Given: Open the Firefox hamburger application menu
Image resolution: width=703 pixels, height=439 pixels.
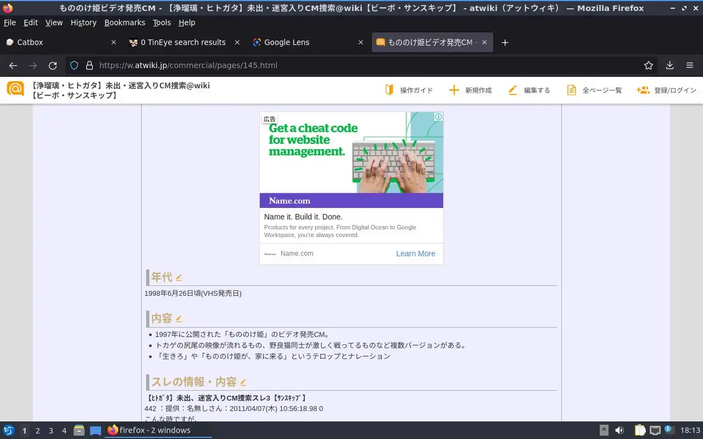Looking at the screenshot, I should [x=690, y=65].
